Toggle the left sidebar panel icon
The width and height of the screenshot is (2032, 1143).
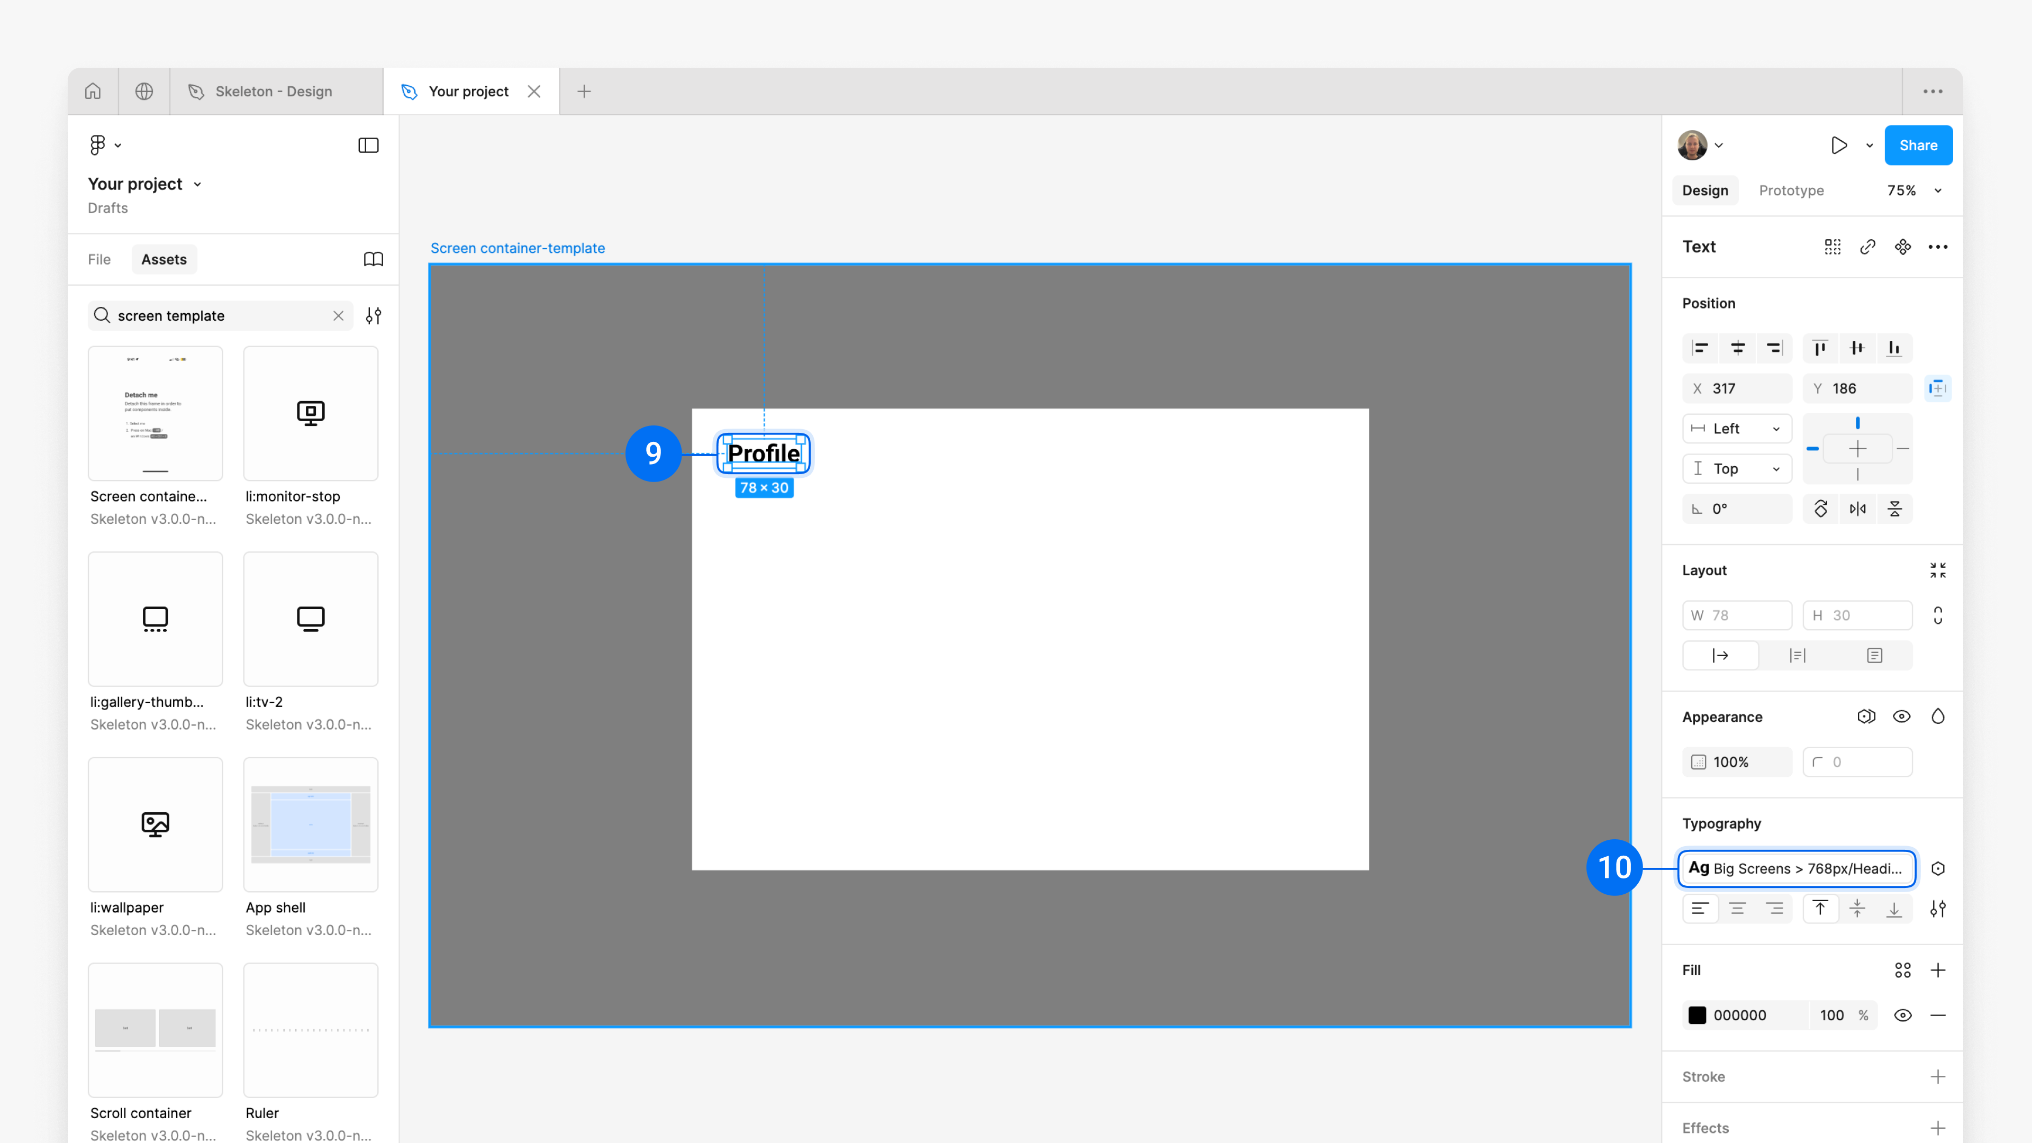tap(368, 145)
